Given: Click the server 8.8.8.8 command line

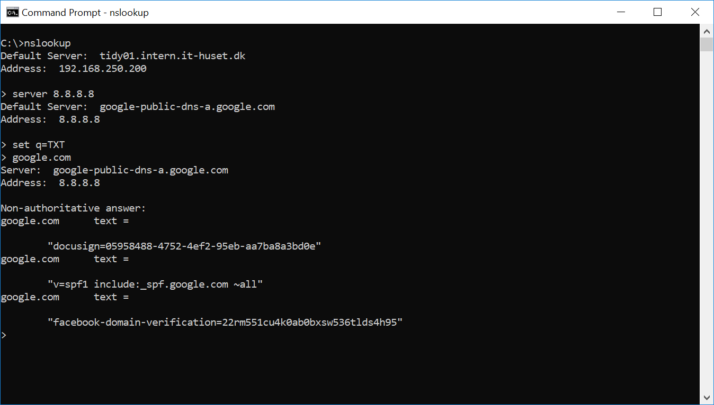Looking at the screenshot, I should [48, 94].
